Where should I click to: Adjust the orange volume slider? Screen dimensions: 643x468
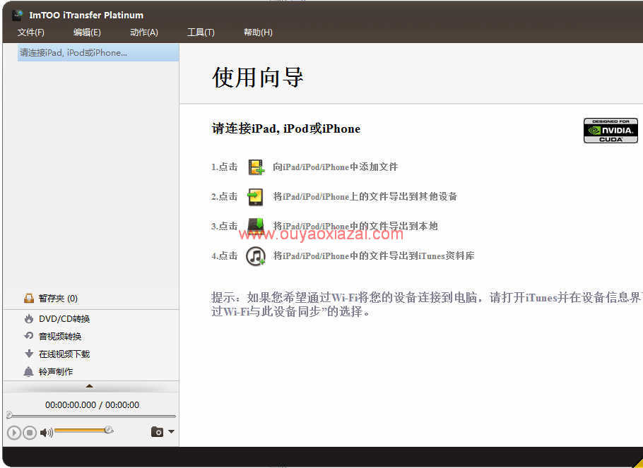click(x=83, y=431)
